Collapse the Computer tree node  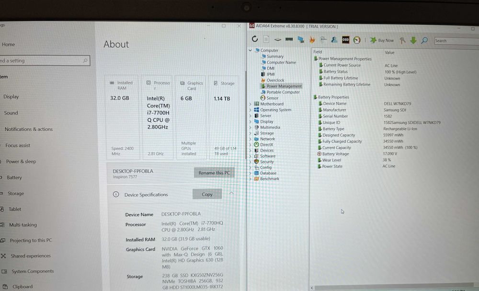click(250, 50)
